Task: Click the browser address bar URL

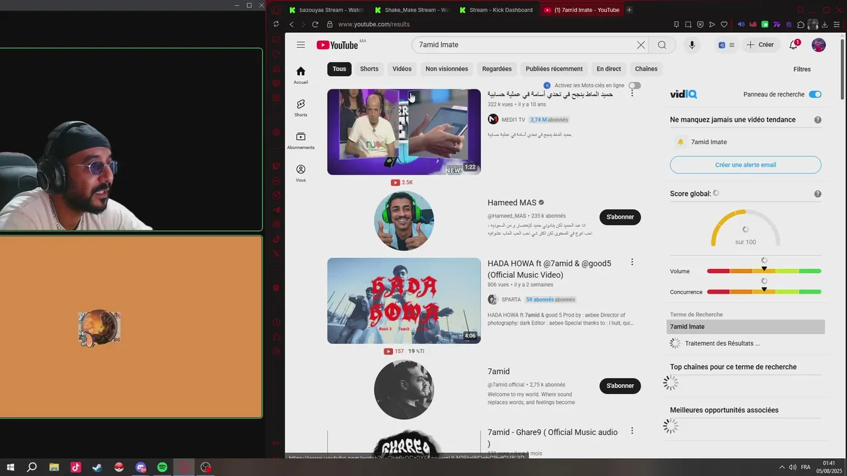Action: pos(374,24)
